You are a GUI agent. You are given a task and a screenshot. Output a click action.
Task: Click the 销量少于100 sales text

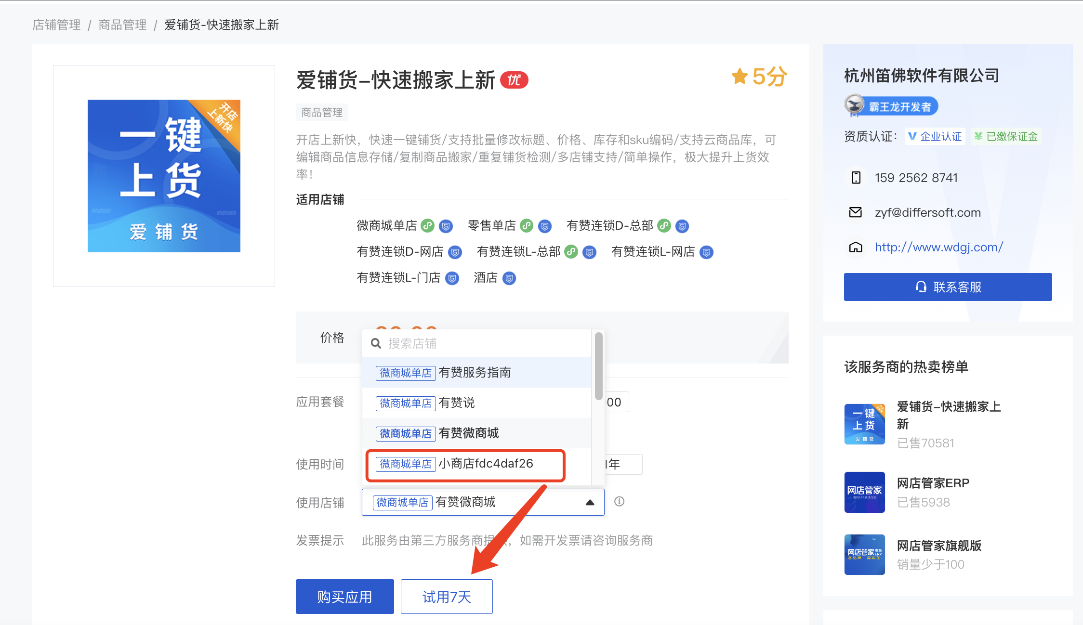[930, 564]
